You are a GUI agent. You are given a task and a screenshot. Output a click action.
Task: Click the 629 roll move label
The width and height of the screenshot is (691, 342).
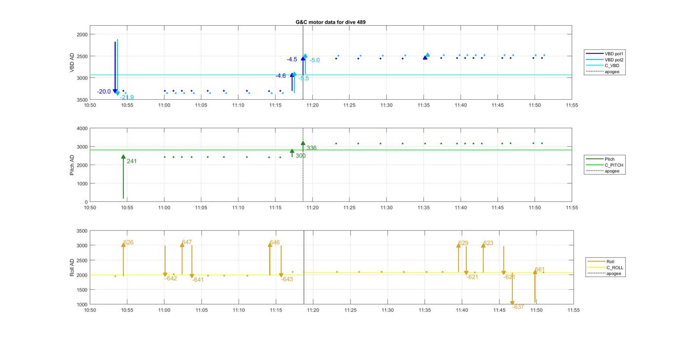[463, 243]
